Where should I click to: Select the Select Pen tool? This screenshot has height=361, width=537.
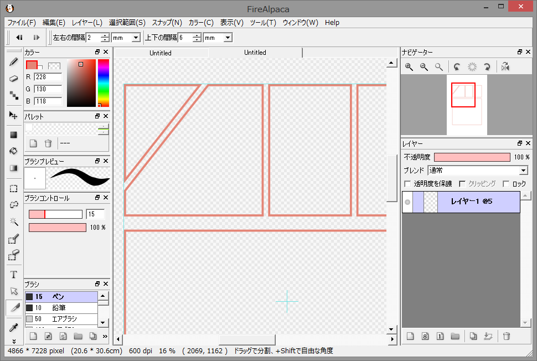pyautogui.click(x=13, y=239)
